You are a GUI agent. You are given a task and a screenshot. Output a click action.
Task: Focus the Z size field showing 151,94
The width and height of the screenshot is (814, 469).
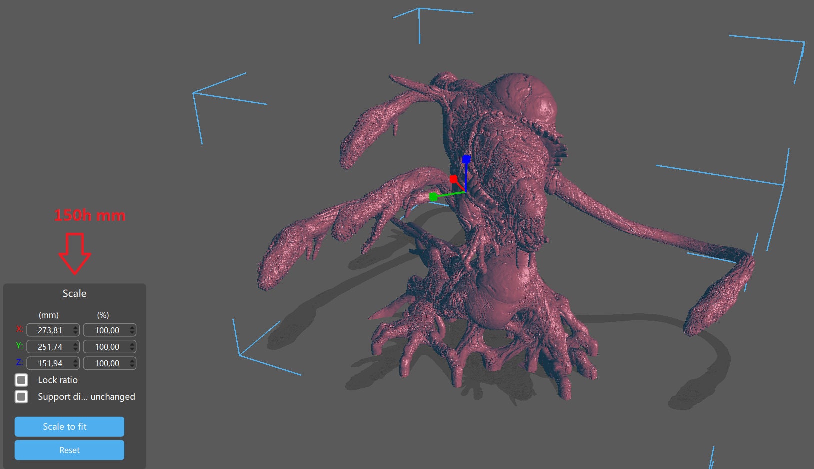pos(49,363)
